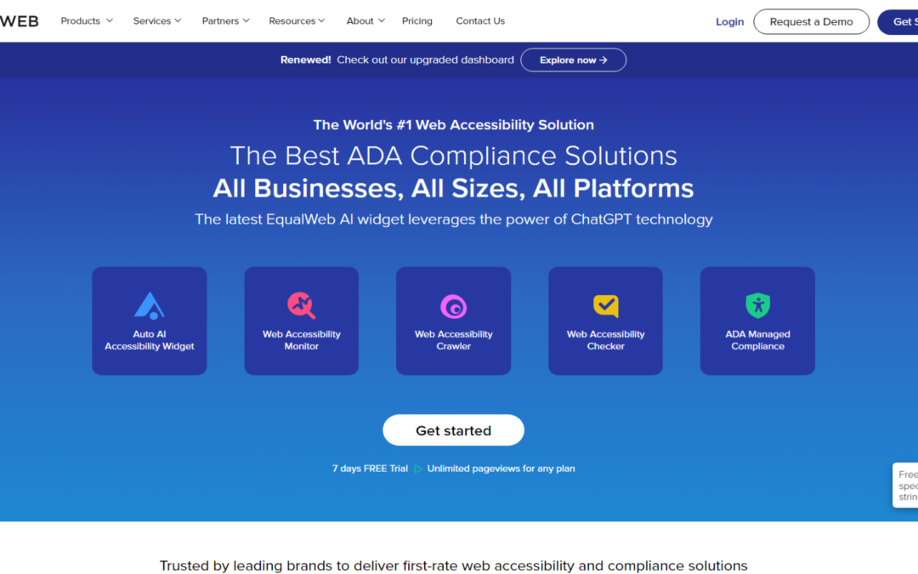Click 'All Businesses, All Sizes, All Platforms' text

pos(453,189)
